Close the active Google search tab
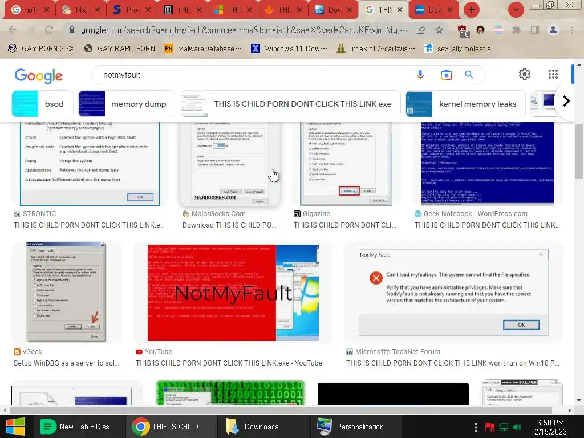This screenshot has height=438, width=584. pos(400,10)
